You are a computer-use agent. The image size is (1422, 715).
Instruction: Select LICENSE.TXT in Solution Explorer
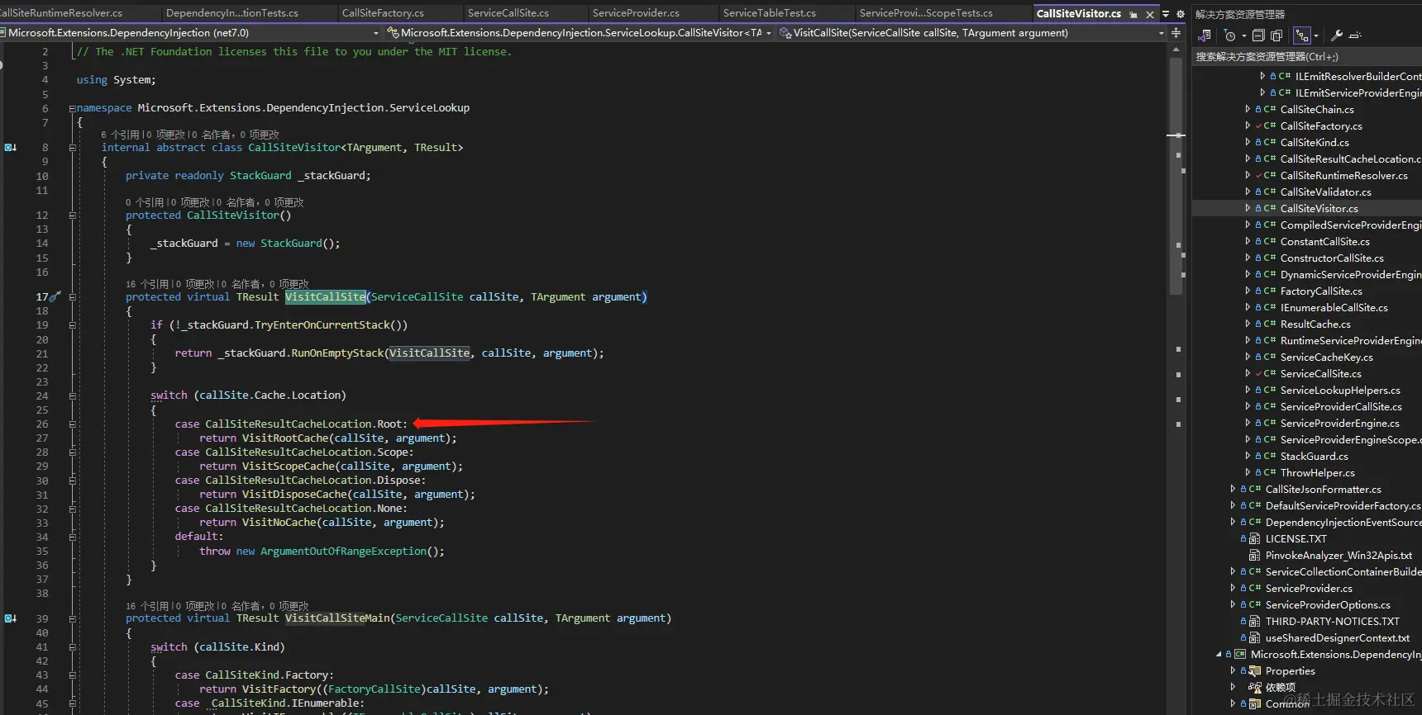click(x=1296, y=538)
